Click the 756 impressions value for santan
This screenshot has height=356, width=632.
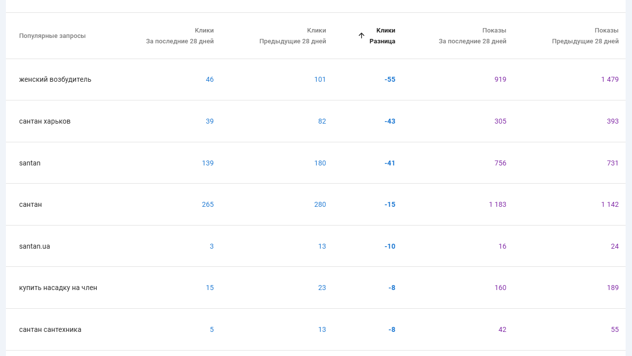(500, 163)
